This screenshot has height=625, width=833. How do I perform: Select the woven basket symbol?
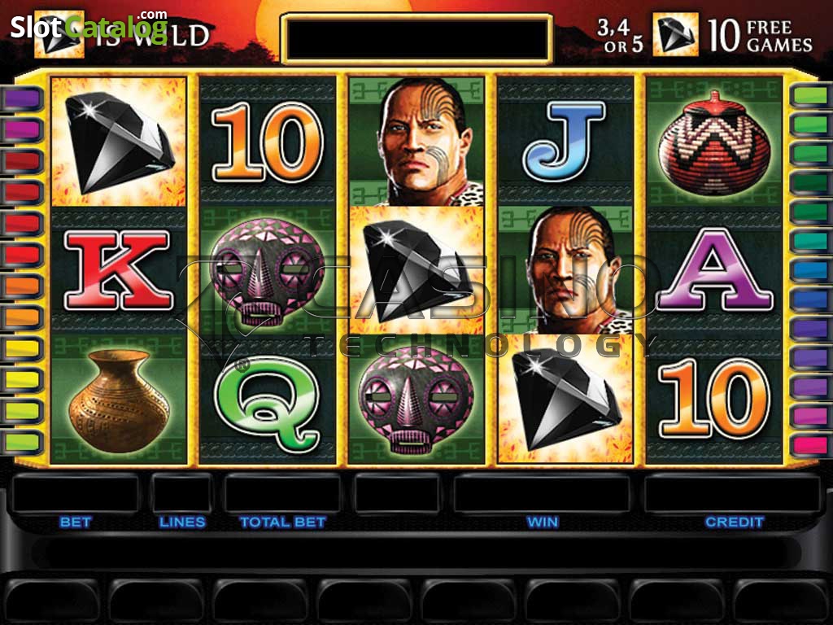pyautogui.click(x=713, y=142)
